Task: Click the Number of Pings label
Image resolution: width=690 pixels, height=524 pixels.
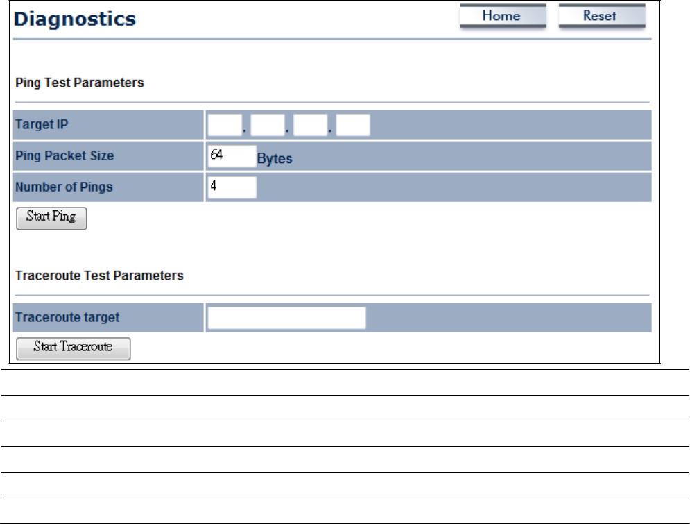Action: coord(64,187)
